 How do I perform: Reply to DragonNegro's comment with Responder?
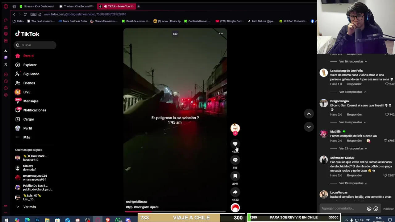354,114
